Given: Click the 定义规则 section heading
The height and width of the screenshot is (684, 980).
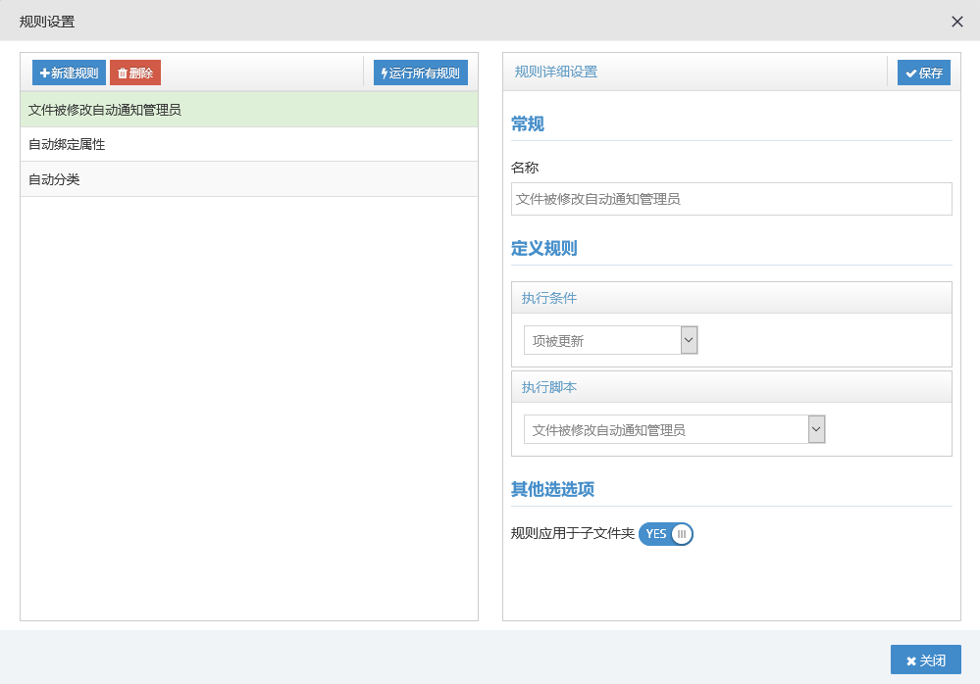Looking at the screenshot, I should pyautogui.click(x=543, y=248).
